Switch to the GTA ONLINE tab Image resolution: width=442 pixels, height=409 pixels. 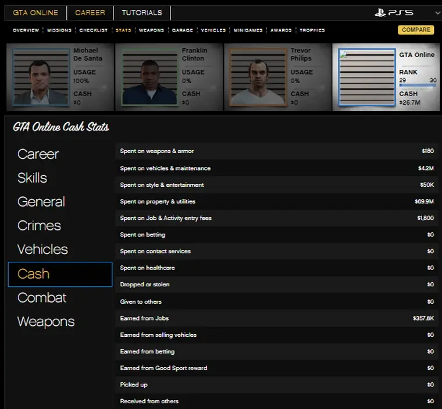point(35,12)
